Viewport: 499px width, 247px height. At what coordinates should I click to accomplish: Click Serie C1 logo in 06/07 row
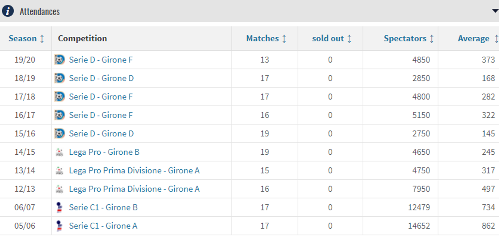(x=60, y=207)
